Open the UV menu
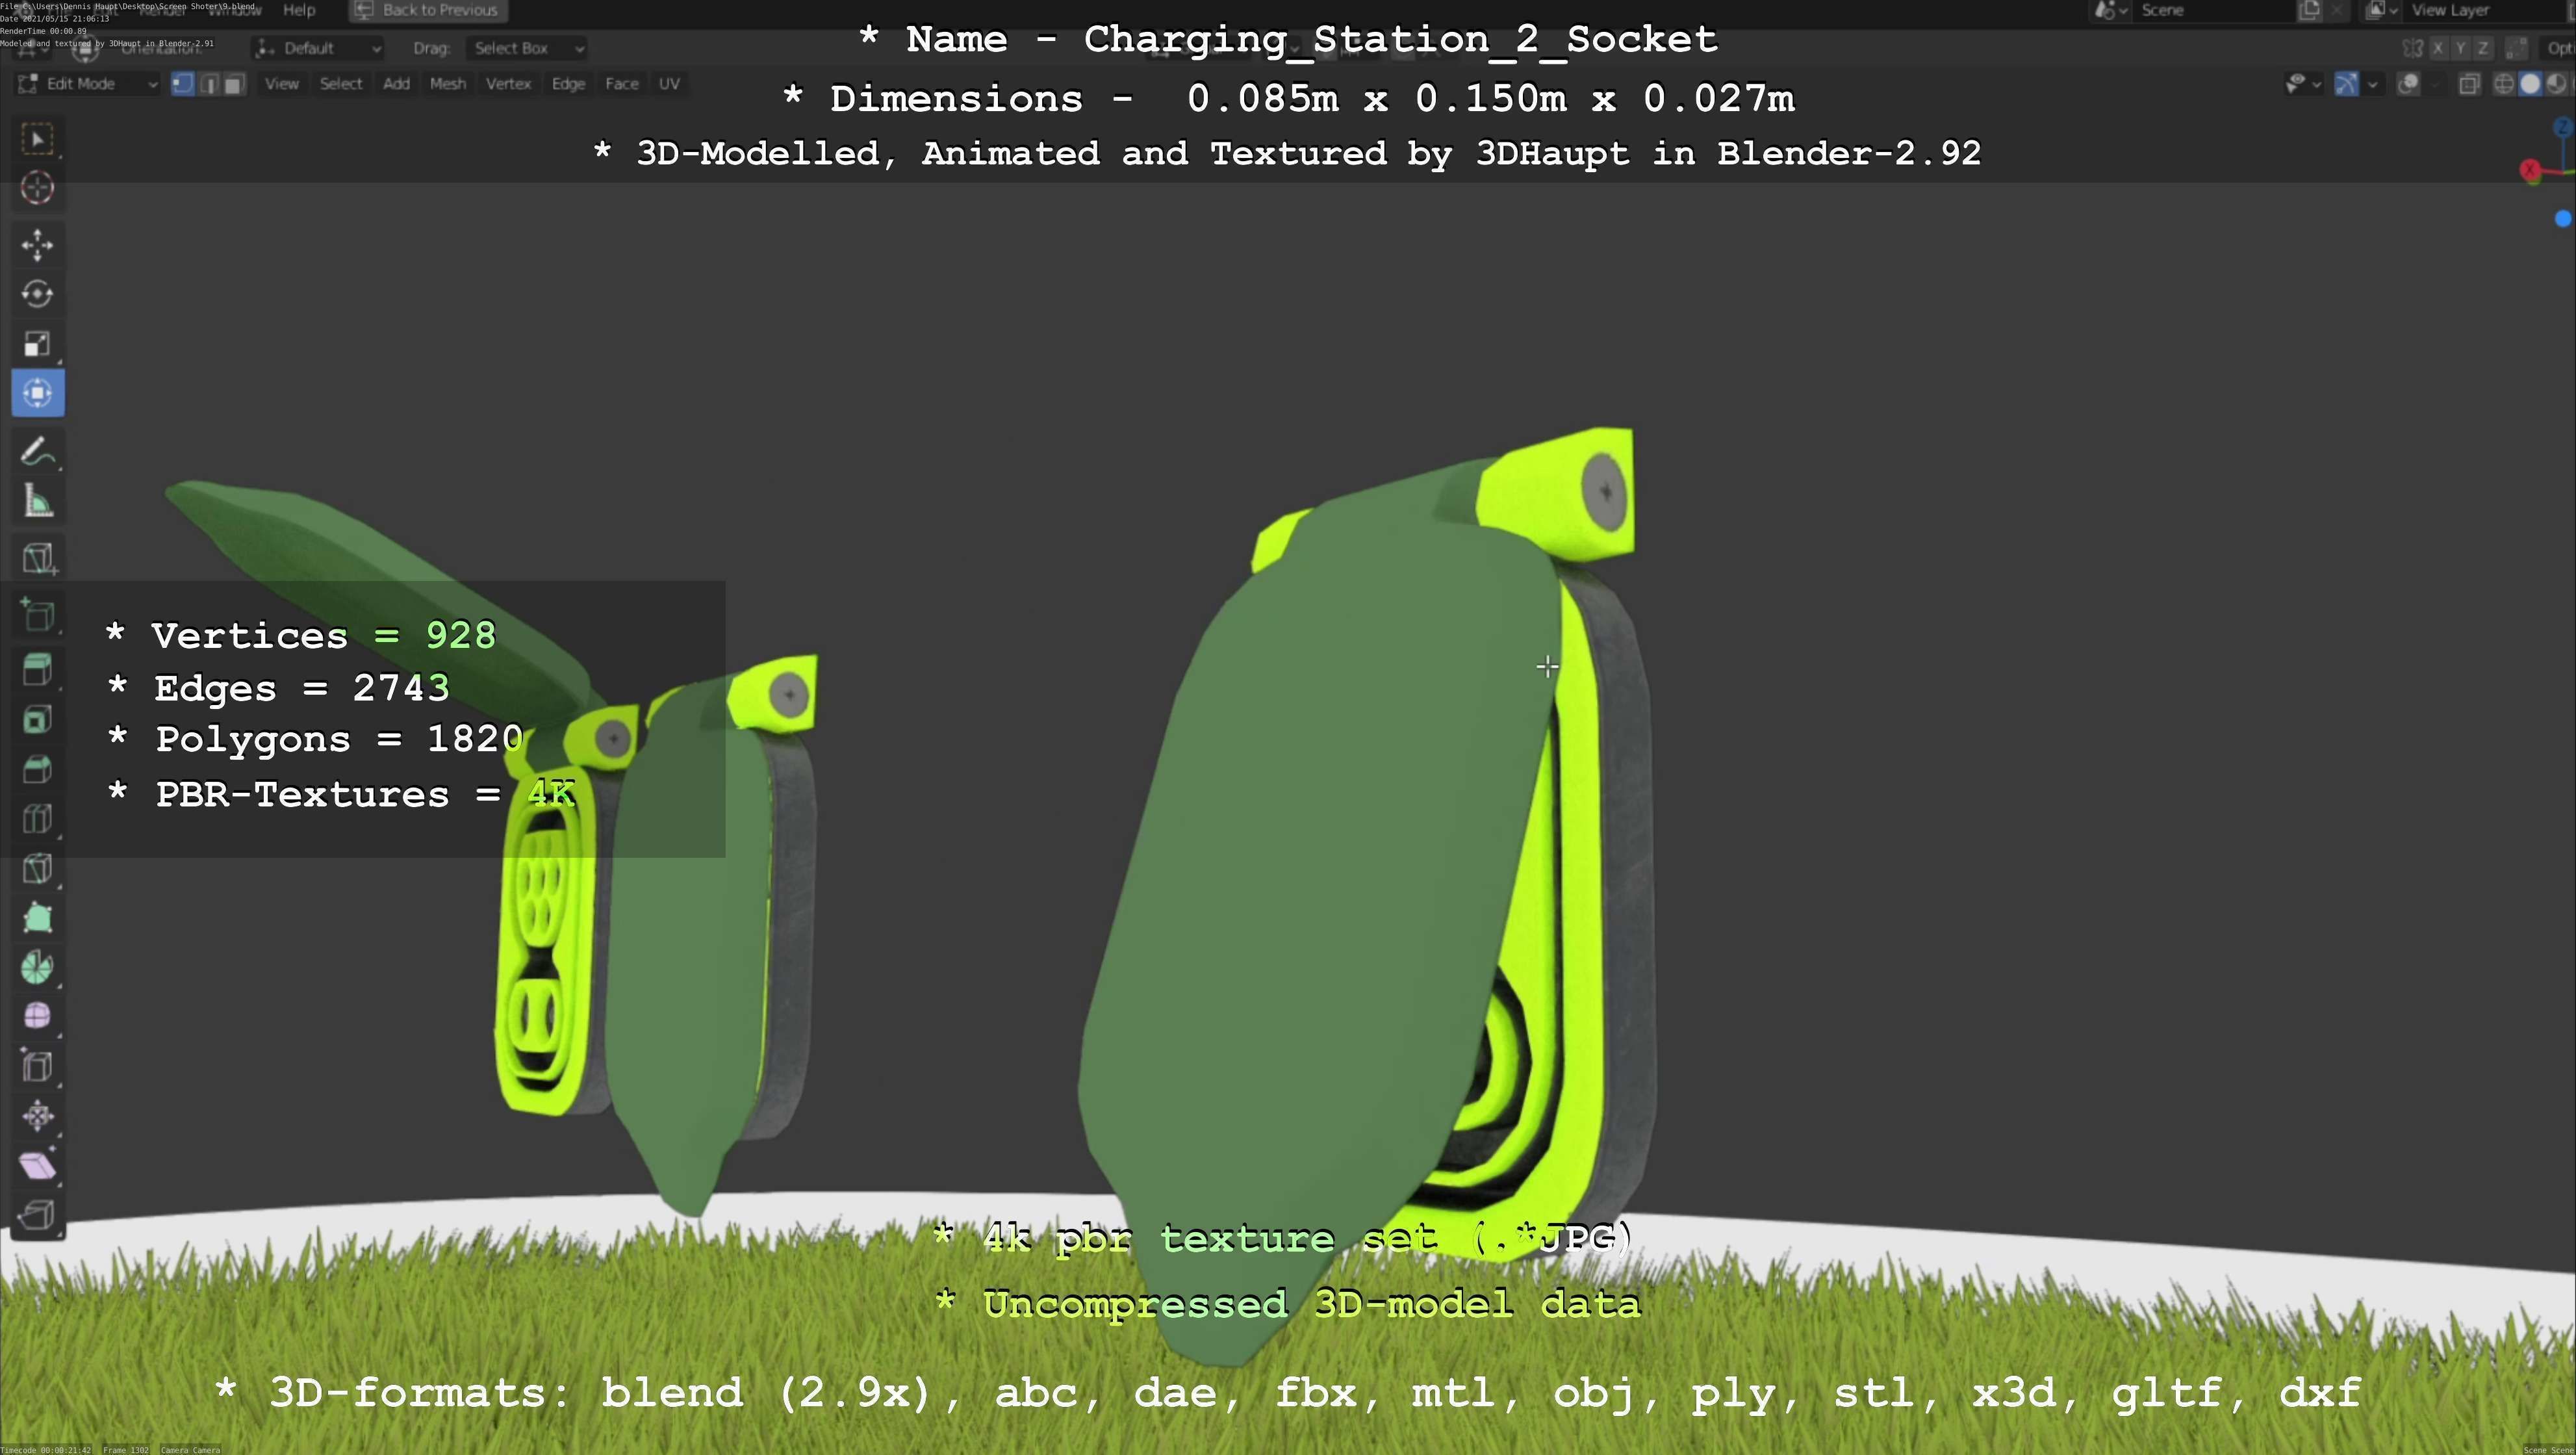The image size is (2576, 1455). click(x=669, y=84)
